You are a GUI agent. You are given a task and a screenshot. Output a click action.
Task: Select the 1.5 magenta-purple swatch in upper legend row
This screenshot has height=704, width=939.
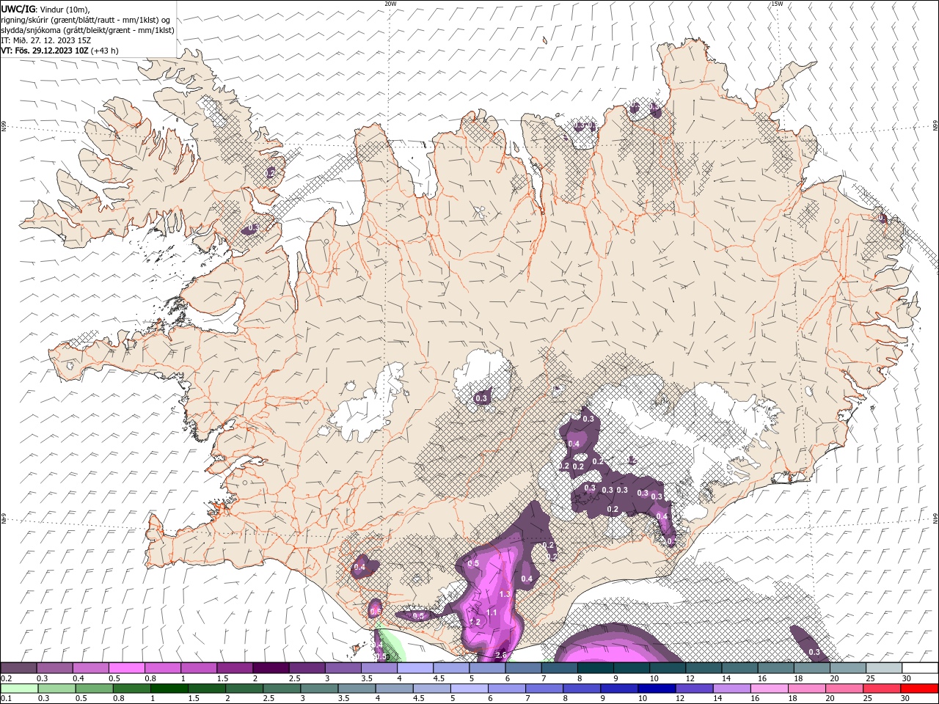[234, 667]
